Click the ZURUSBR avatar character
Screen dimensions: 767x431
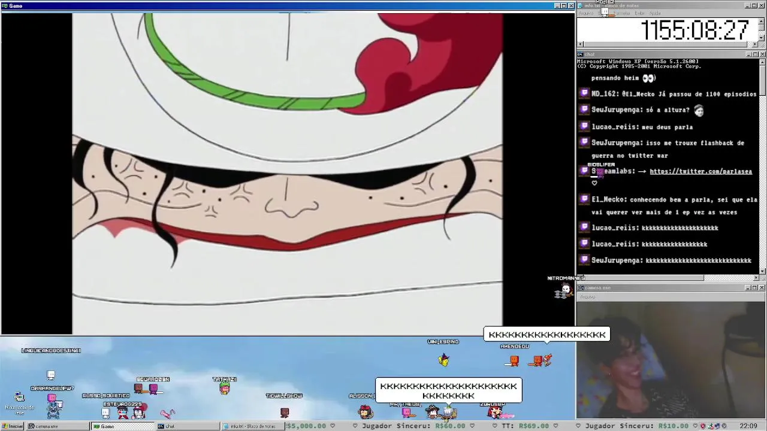pos(496,412)
